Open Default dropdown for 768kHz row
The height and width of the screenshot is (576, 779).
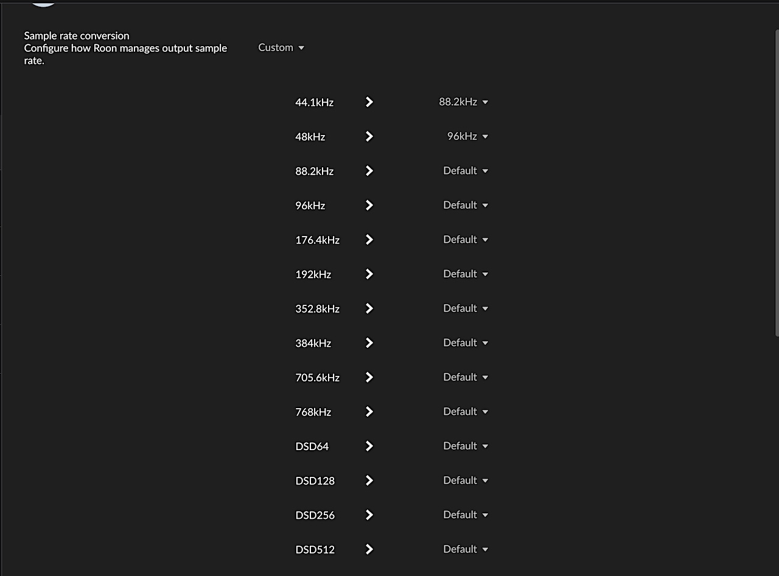[465, 411]
